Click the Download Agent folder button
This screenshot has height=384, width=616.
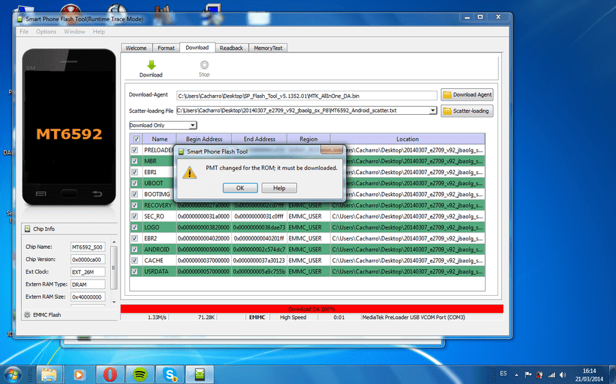coord(467,94)
